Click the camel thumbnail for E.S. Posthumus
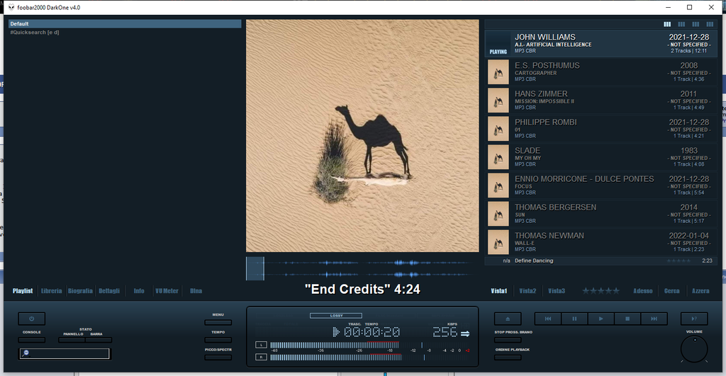Viewport: 726px width, 376px height. [x=498, y=72]
